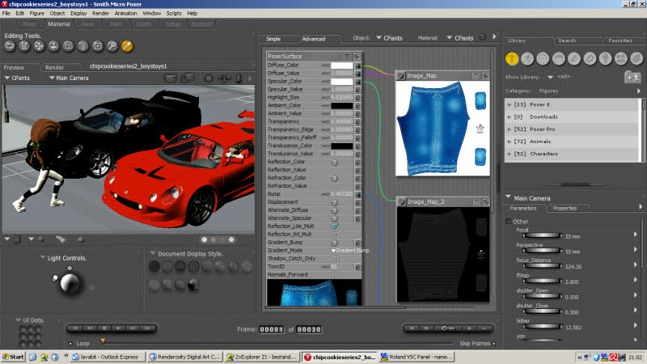Open the Pose category icon in Library
The image size is (647, 364).
[x=527, y=58]
